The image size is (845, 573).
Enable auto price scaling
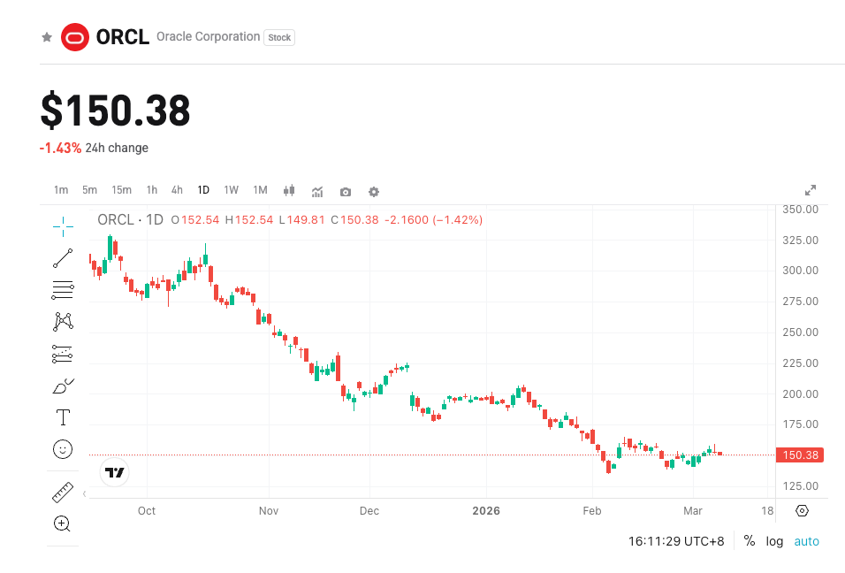click(x=806, y=540)
